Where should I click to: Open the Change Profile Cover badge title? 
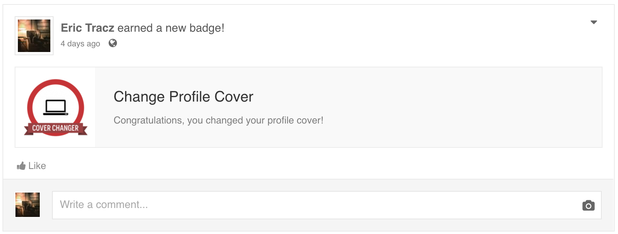tap(184, 97)
